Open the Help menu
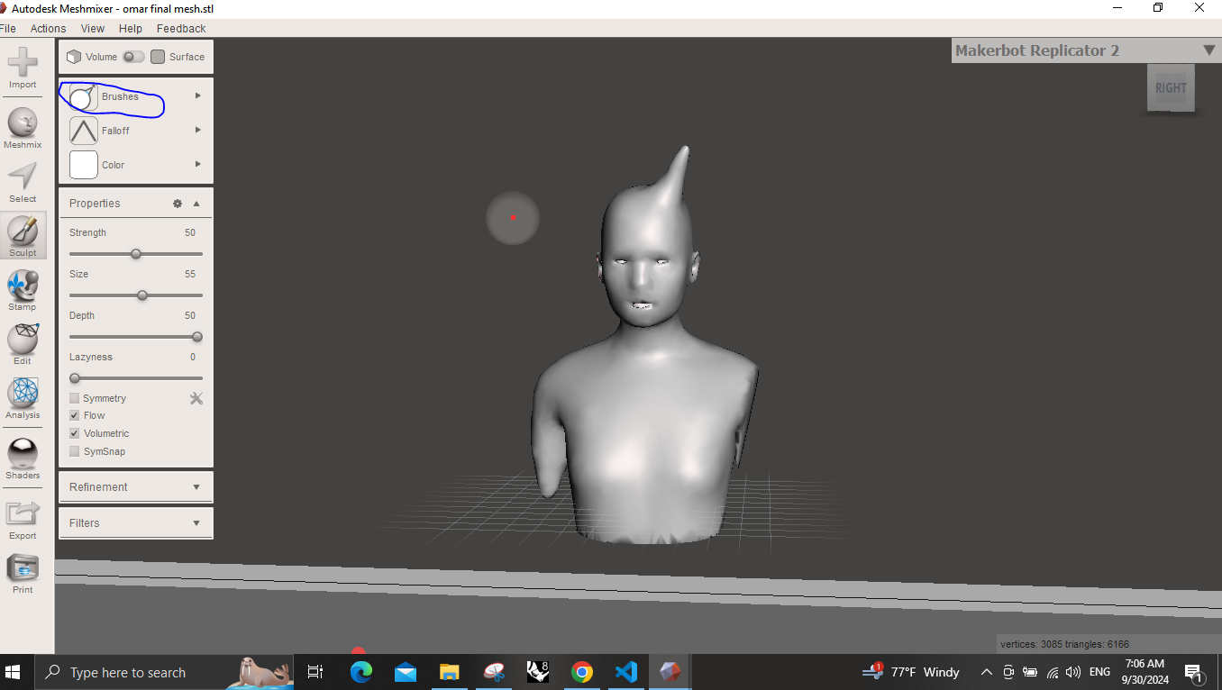Image resolution: width=1222 pixels, height=690 pixels. tap(131, 29)
